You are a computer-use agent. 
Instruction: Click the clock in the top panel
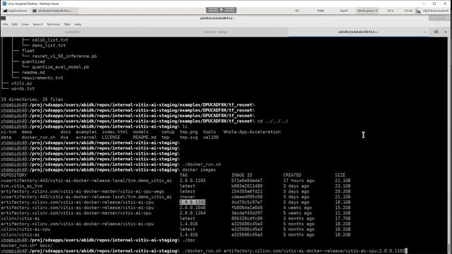click(x=408, y=11)
